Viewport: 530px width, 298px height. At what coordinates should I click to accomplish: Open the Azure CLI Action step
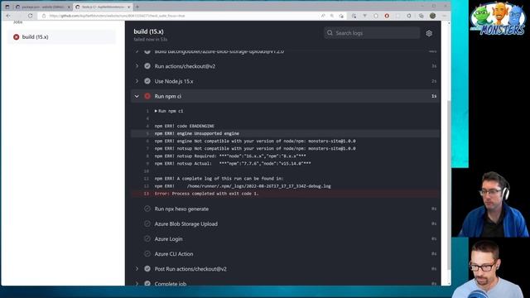click(174, 254)
